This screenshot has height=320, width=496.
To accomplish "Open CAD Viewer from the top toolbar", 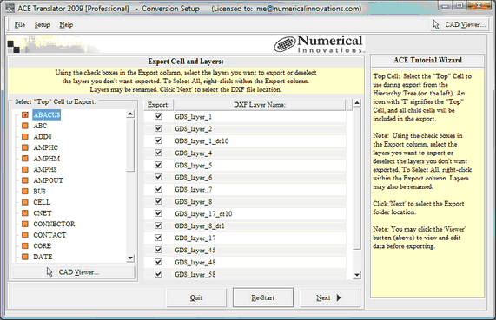I will pyautogui.click(x=460, y=24).
